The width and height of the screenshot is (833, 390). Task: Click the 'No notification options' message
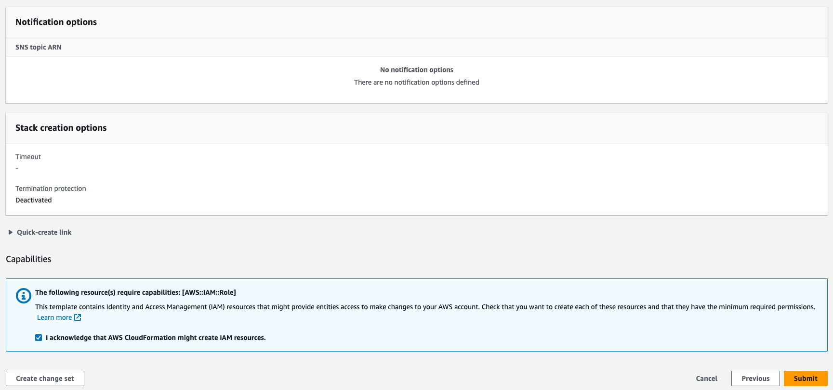[417, 70]
